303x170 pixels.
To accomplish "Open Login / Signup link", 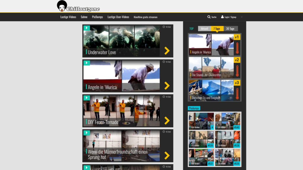I will click(230, 17).
